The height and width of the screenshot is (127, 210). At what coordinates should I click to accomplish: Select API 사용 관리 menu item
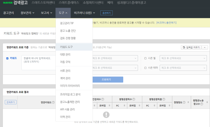coord(74,109)
